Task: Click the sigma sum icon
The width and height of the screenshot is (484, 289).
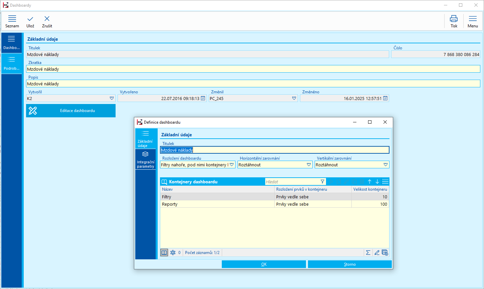Action: click(368, 253)
